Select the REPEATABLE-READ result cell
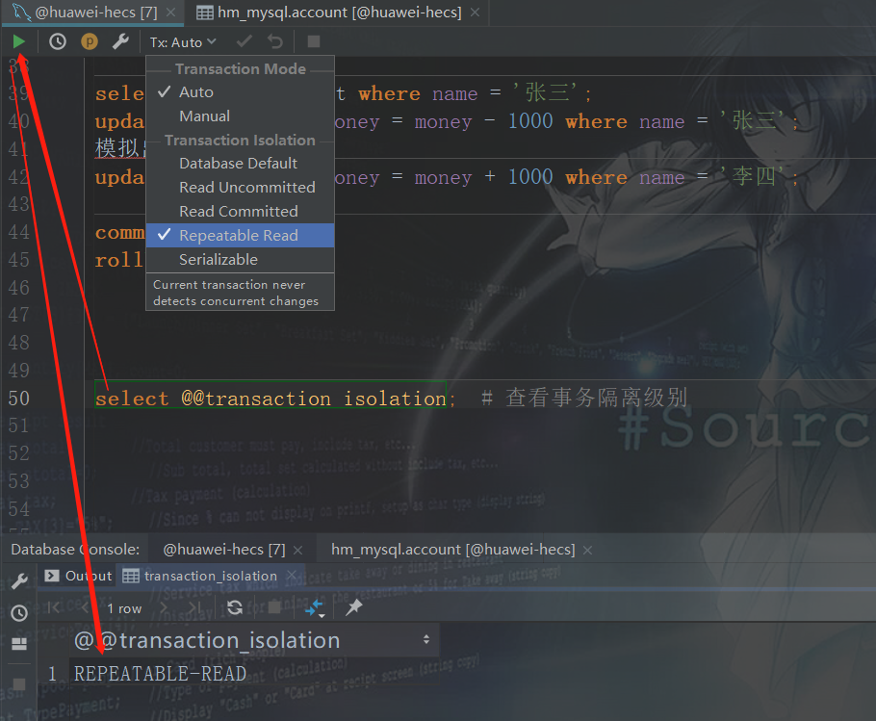 [254, 674]
